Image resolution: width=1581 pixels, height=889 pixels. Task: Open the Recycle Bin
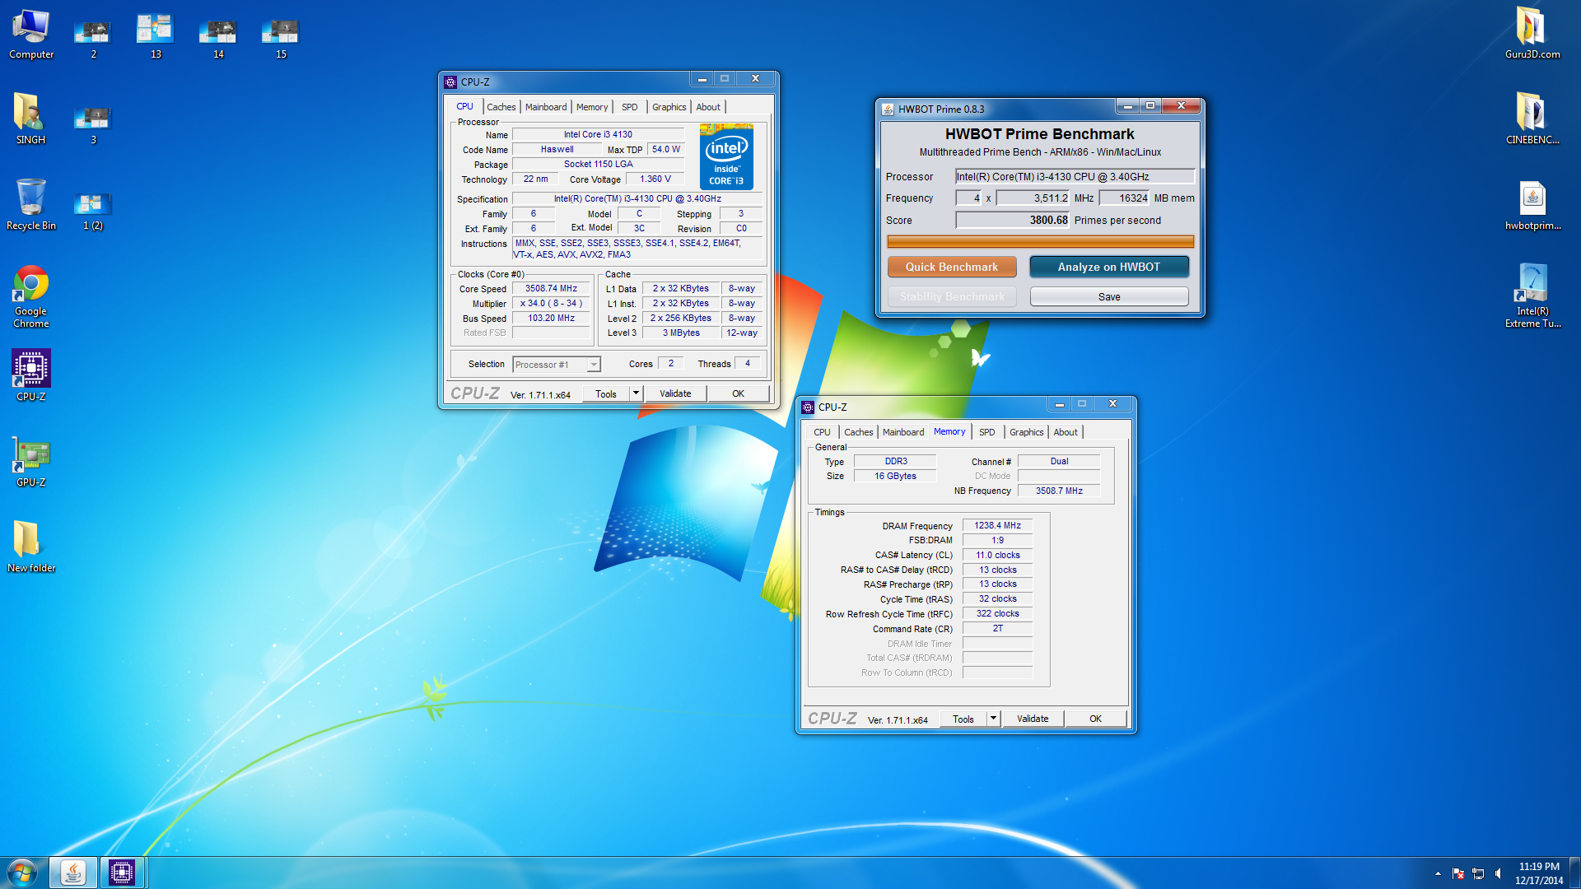click(31, 205)
